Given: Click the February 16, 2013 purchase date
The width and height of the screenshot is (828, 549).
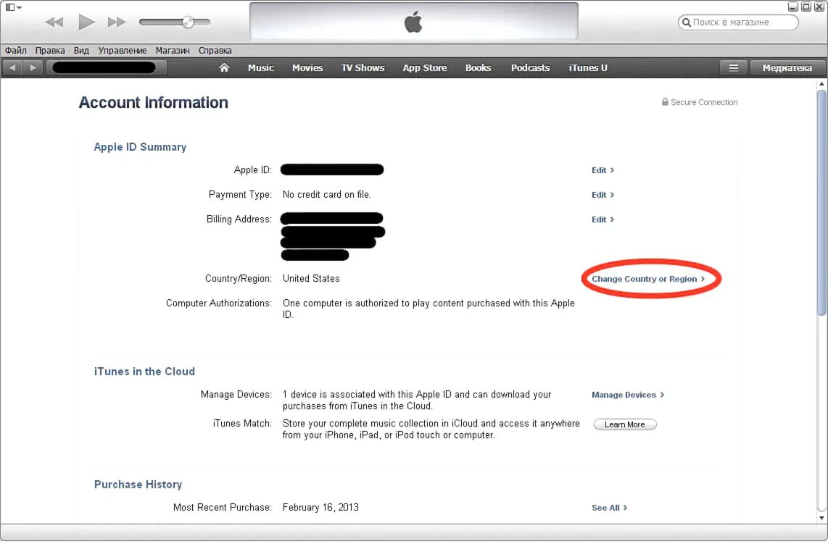Looking at the screenshot, I should [320, 507].
